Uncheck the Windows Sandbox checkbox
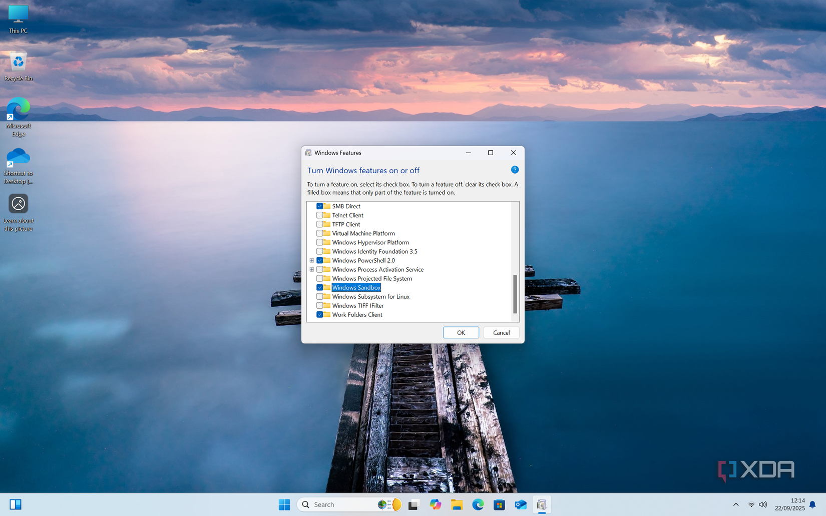Screen dimensions: 826x516 319,287
